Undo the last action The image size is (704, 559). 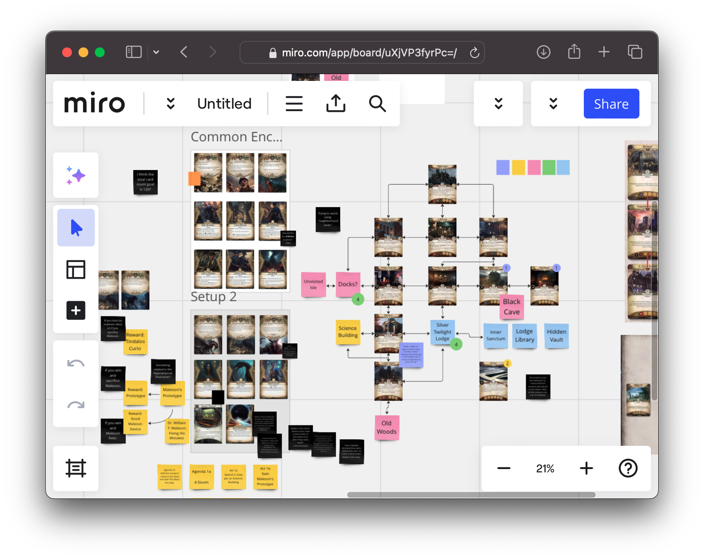coord(76,363)
